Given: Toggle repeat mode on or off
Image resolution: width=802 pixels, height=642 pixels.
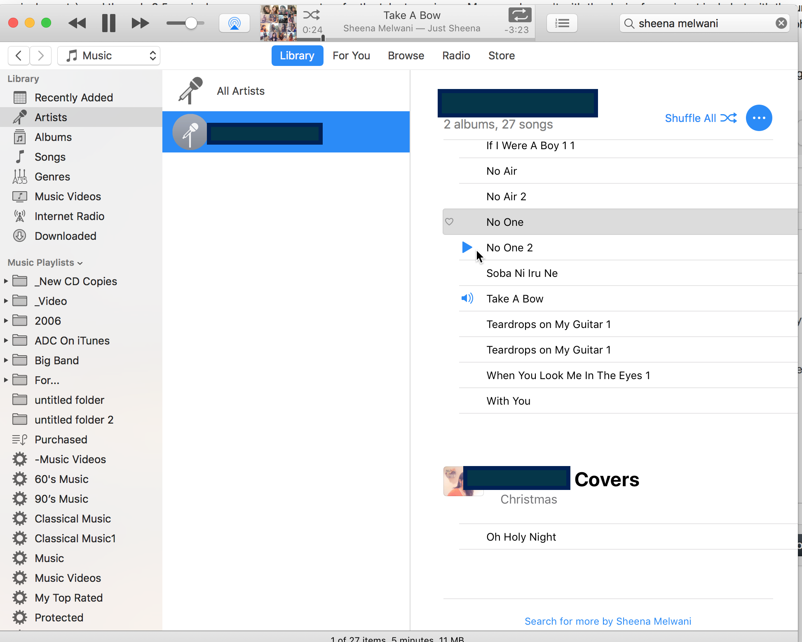Looking at the screenshot, I should 520,15.
